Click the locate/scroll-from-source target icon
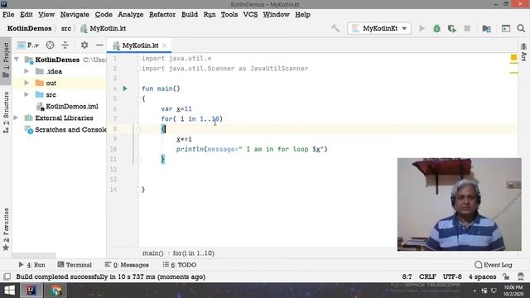 (50, 46)
